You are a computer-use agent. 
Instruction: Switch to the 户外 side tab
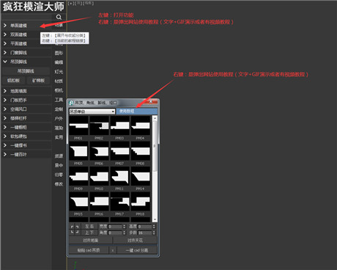pyautogui.click(x=59, y=119)
